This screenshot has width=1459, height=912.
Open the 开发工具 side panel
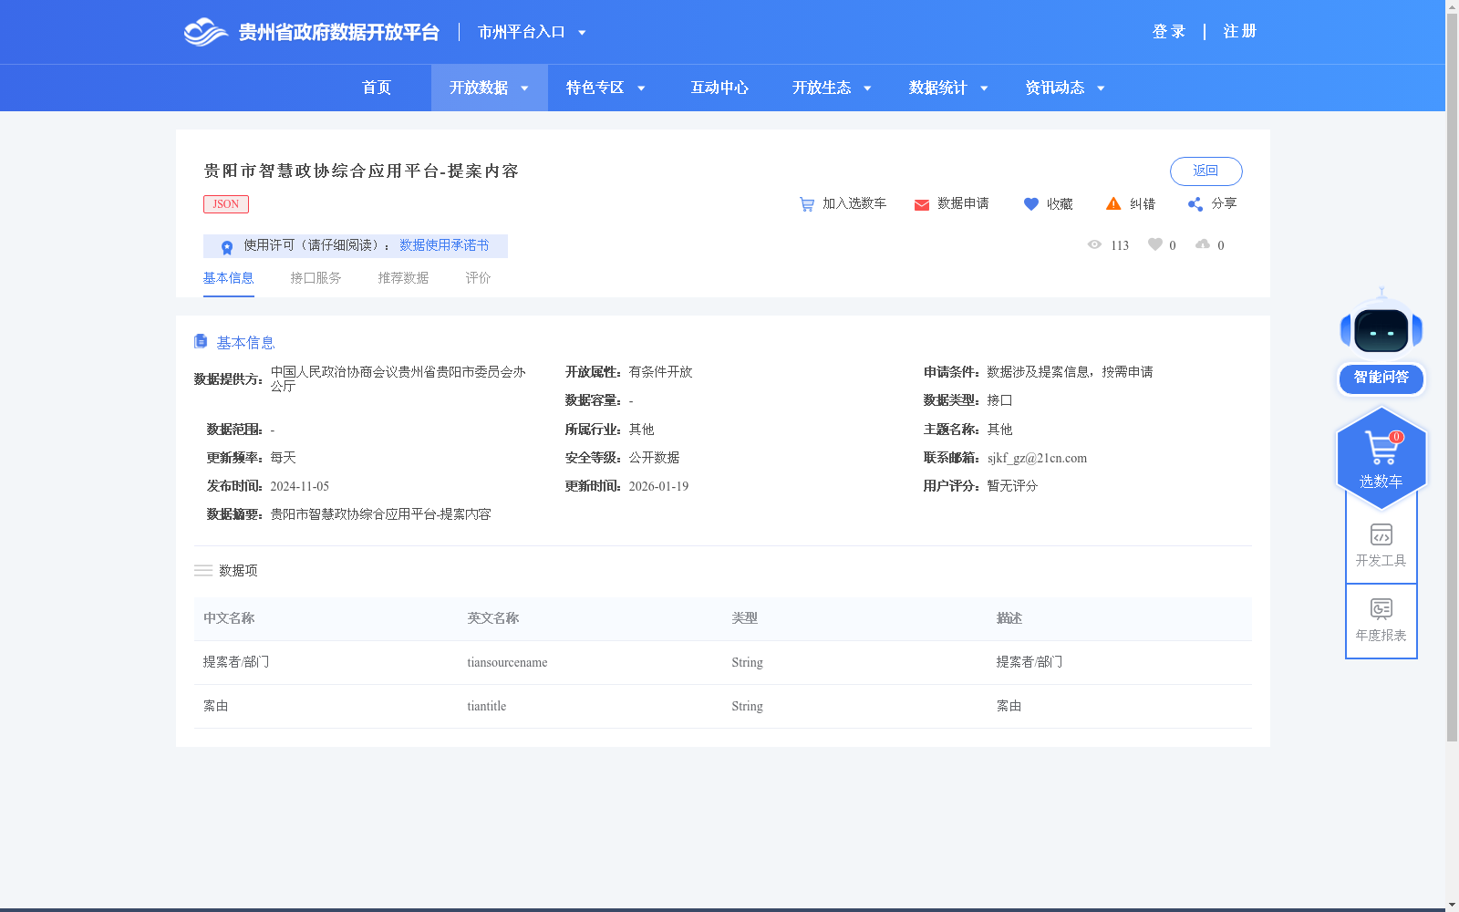click(x=1381, y=545)
